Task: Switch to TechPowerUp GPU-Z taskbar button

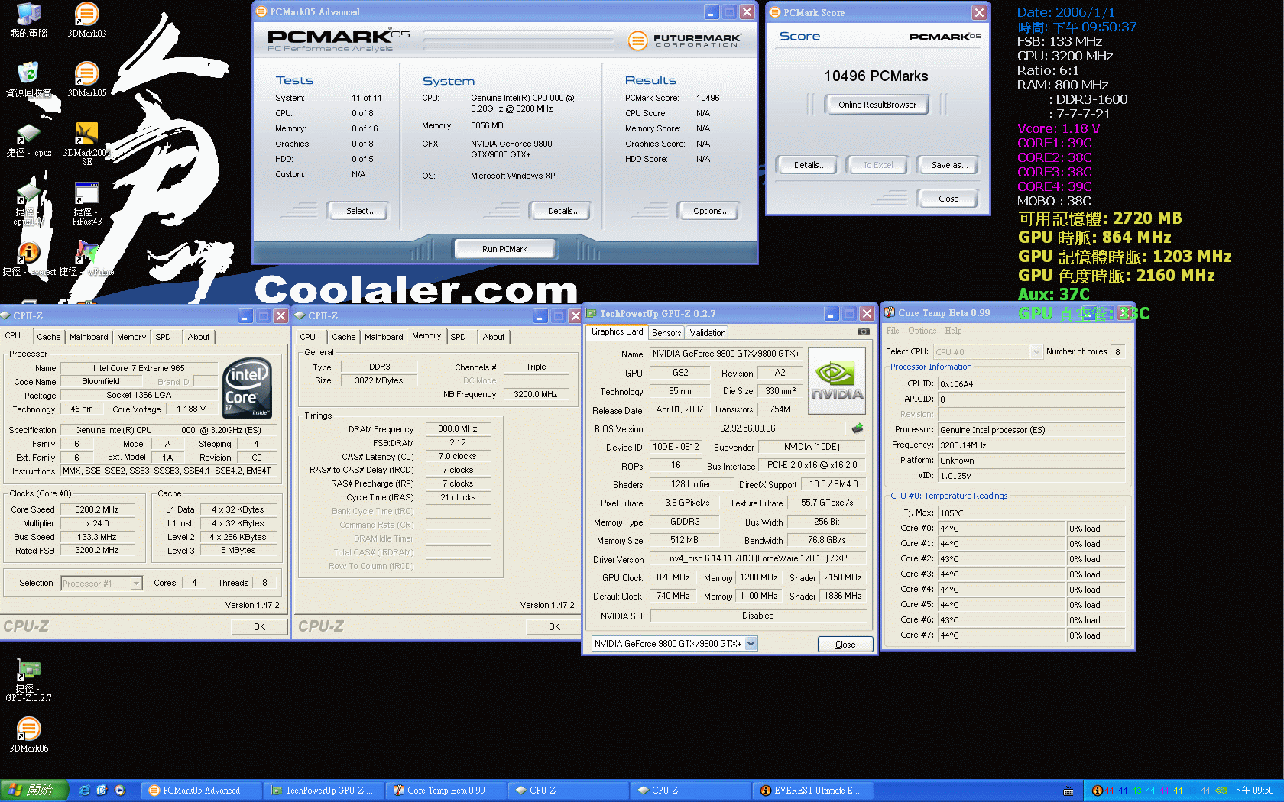Action: [324, 791]
